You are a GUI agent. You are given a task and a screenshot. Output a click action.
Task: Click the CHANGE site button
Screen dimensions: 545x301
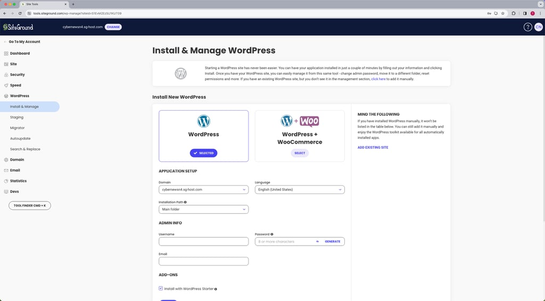pyautogui.click(x=113, y=27)
